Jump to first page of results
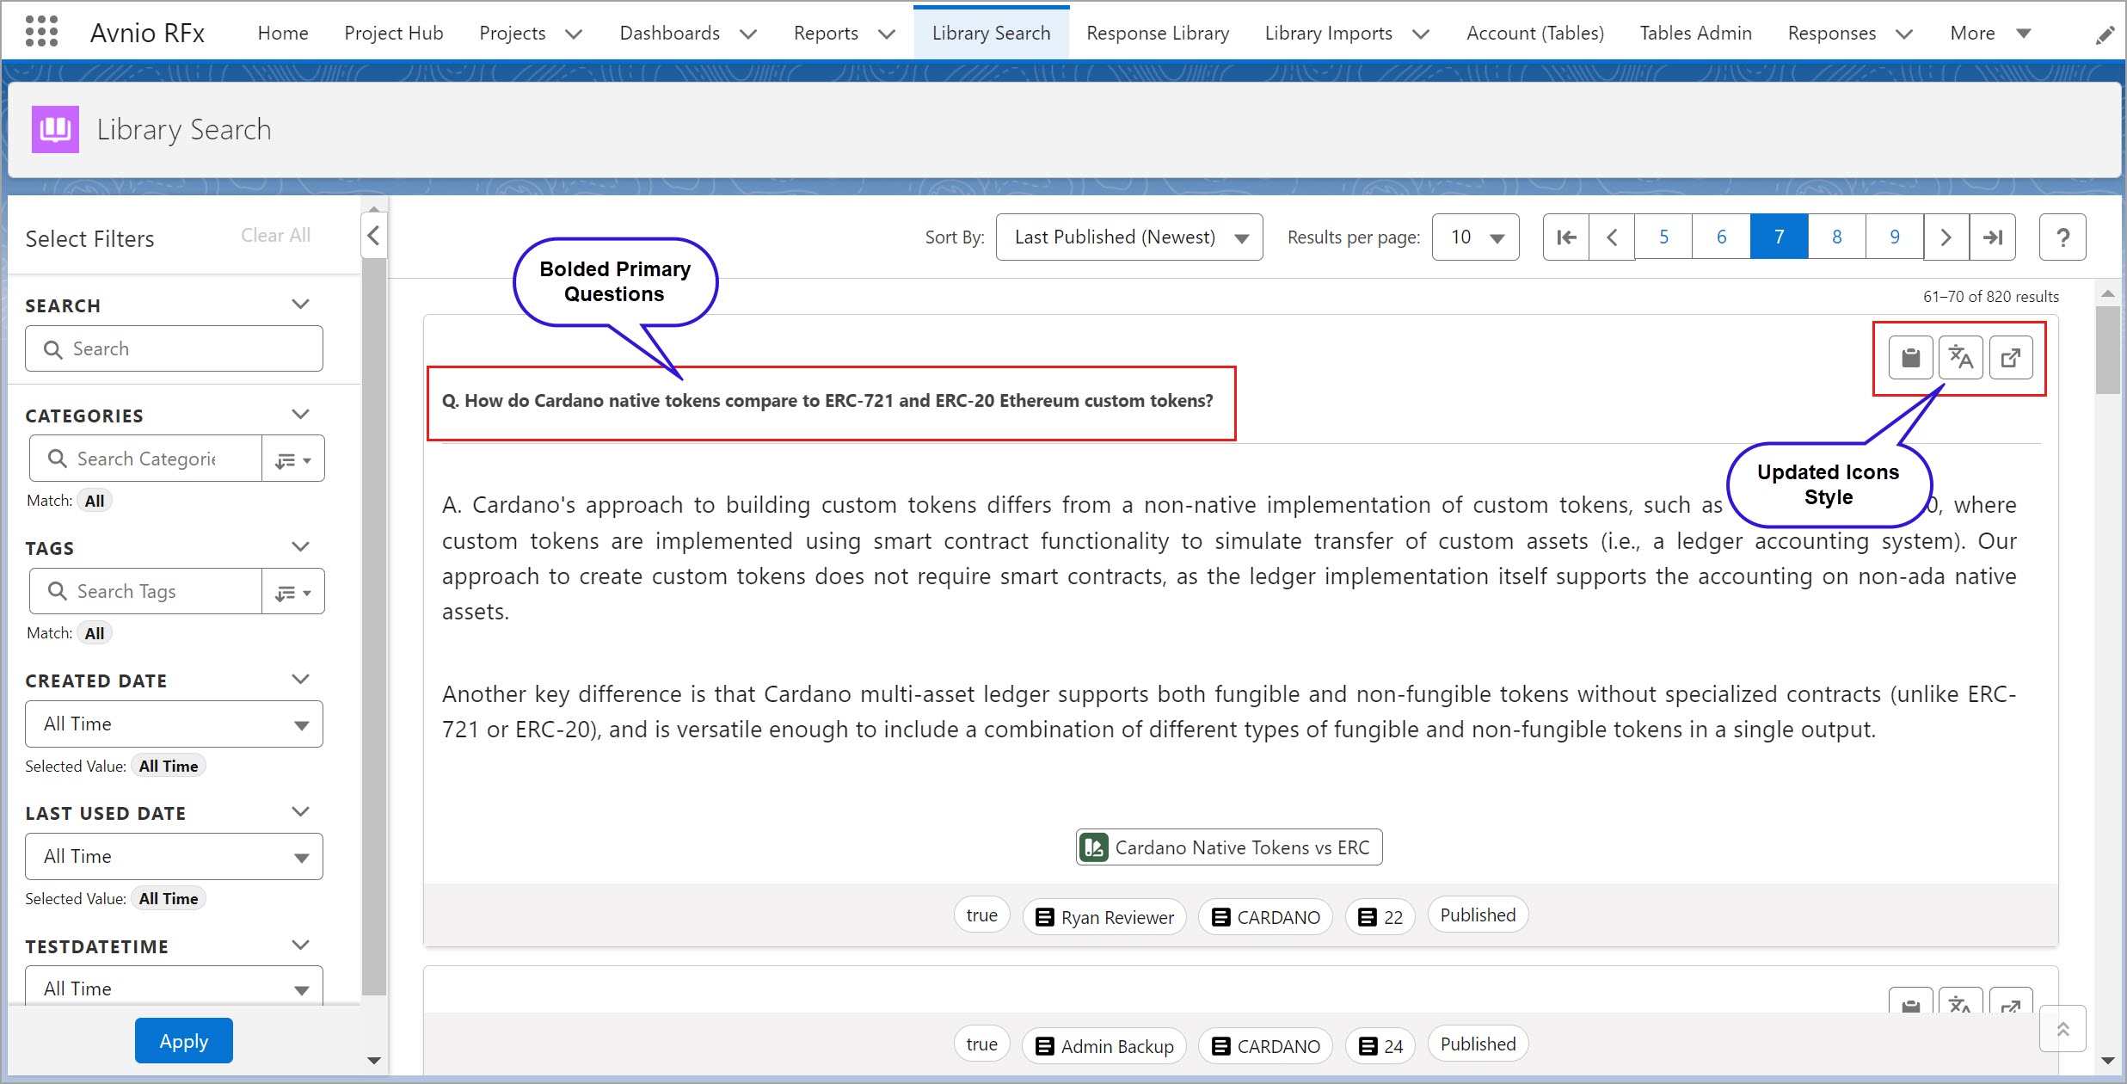Screen dimensions: 2127x1084 click(1566, 237)
